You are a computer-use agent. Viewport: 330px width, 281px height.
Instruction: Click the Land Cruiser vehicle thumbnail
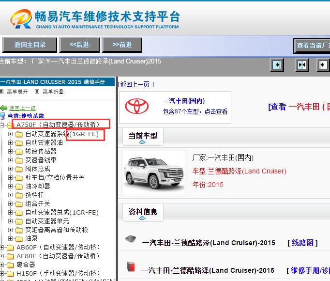154,172
